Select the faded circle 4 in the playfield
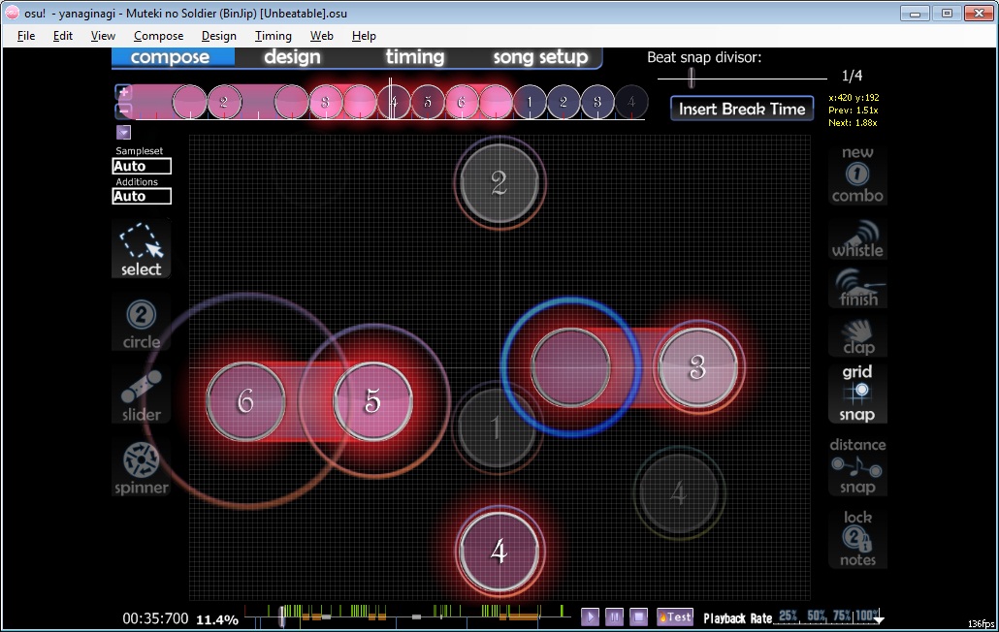 pyautogui.click(x=679, y=492)
